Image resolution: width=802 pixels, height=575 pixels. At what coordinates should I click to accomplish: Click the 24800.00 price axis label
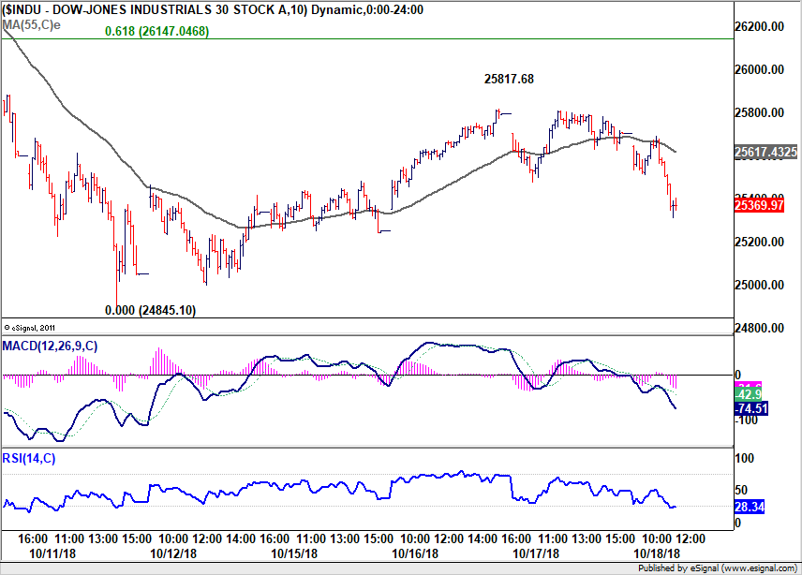coord(759,328)
